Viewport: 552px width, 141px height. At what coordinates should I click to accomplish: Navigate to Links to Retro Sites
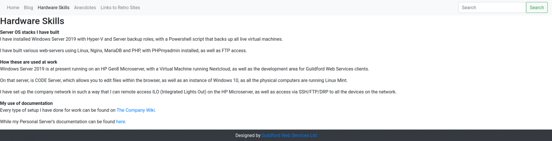(120, 8)
